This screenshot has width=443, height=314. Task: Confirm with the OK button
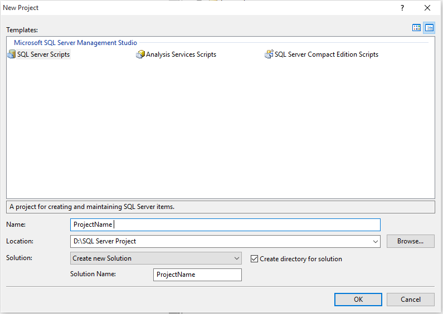click(x=358, y=300)
